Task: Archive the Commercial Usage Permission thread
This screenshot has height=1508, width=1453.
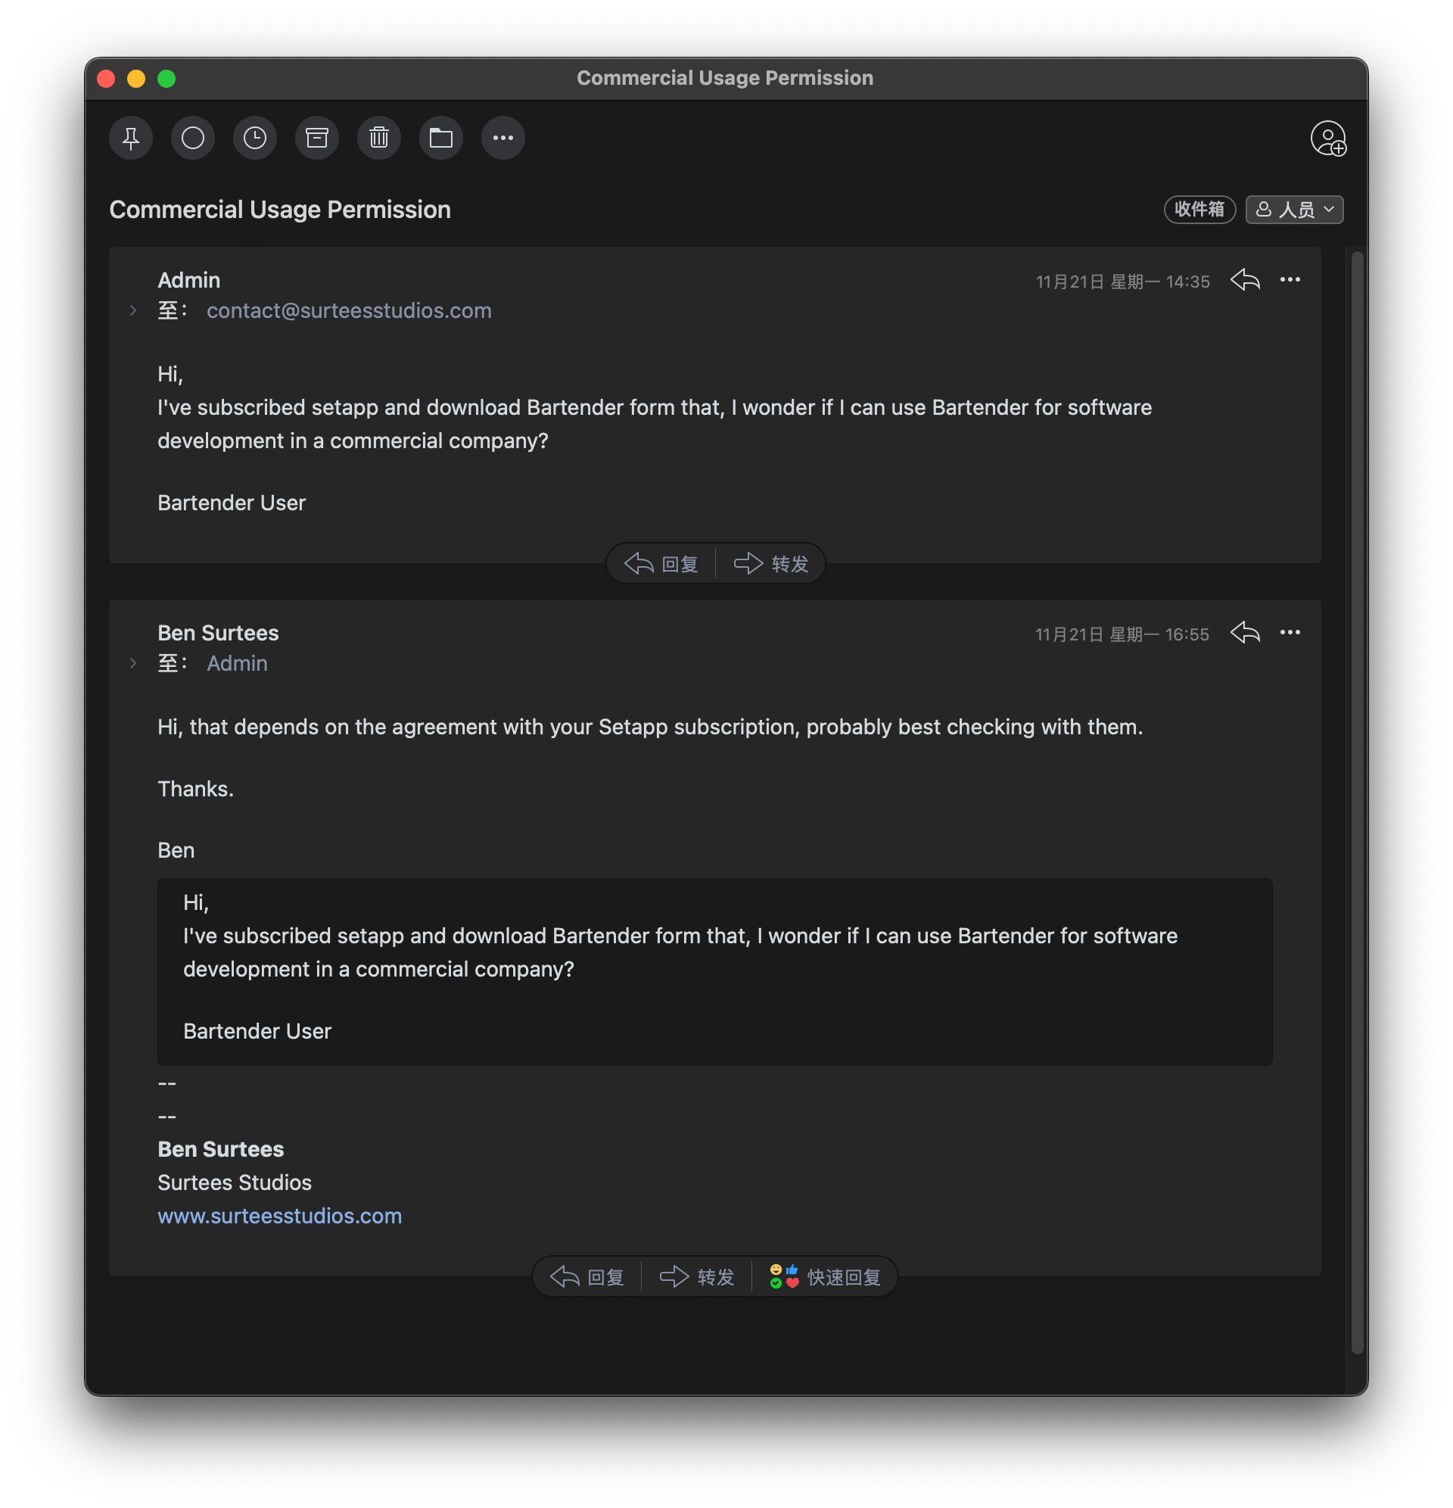Action: click(317, 139)
